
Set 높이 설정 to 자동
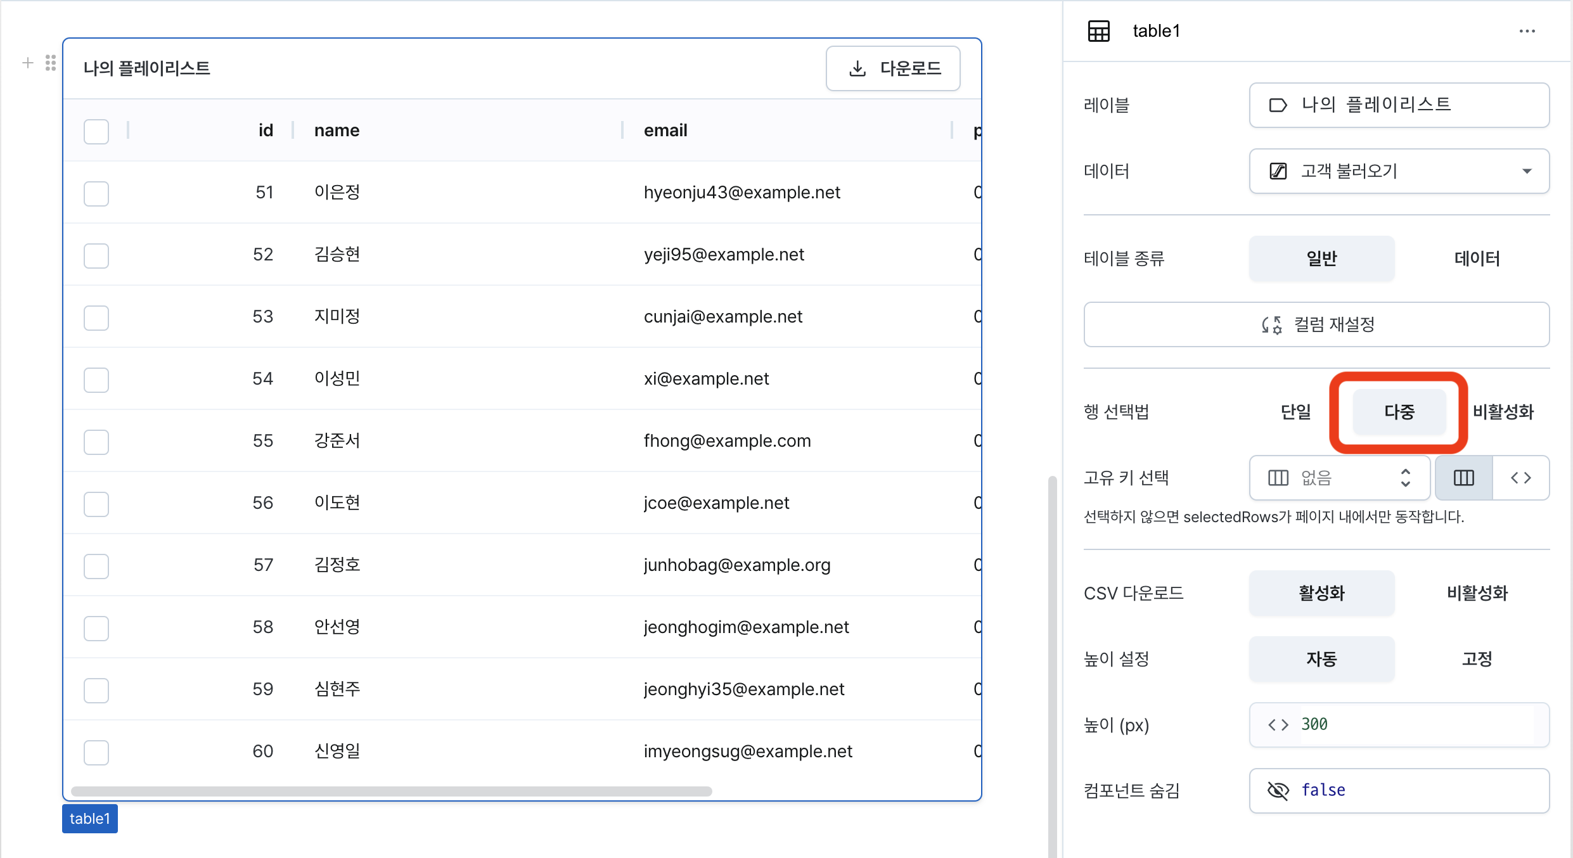point(1321,659)
